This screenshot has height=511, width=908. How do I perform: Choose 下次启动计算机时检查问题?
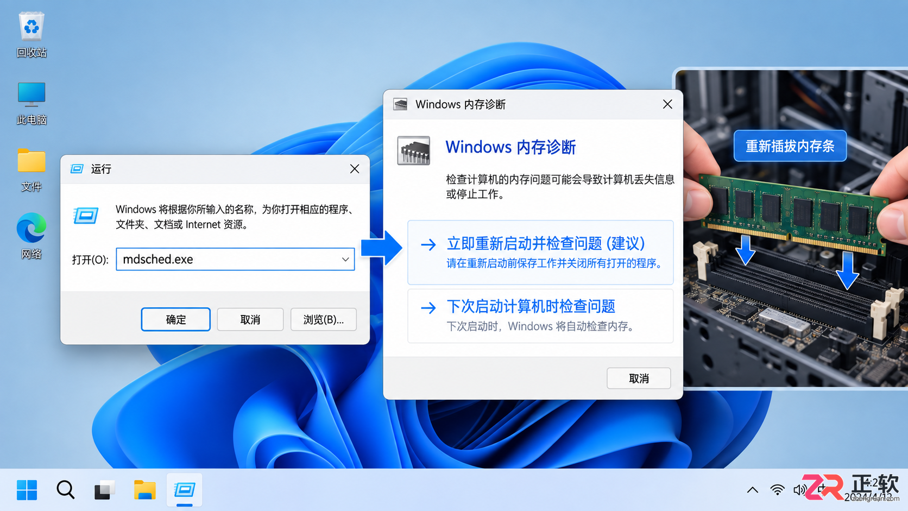(540, 316)
